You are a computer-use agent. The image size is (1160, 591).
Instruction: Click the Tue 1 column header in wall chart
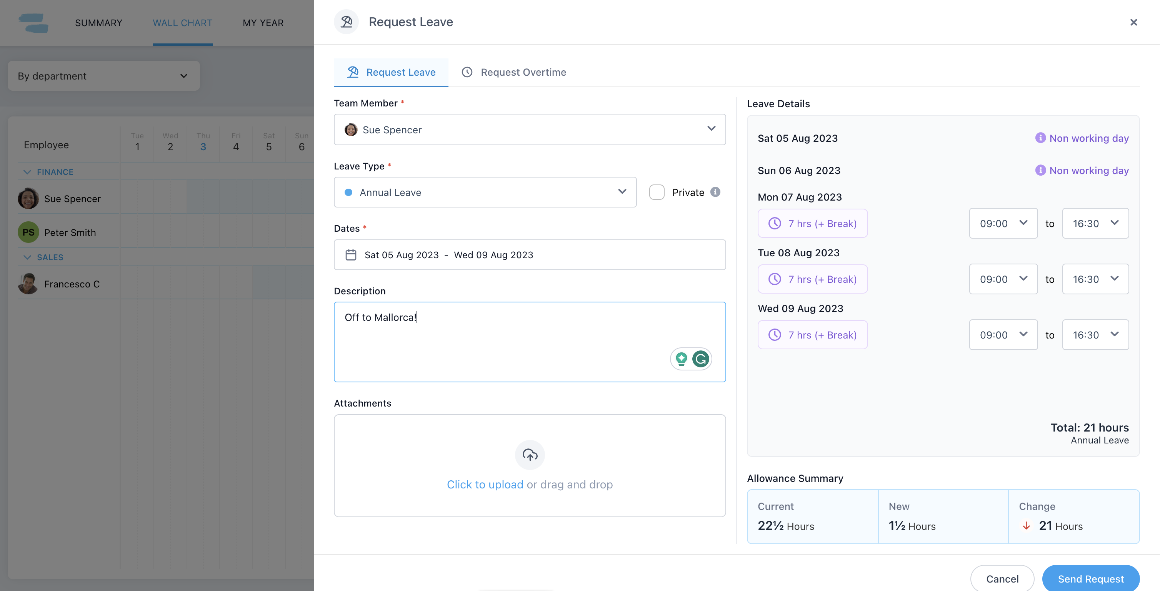pyautogui.click(x=137, y=142)
